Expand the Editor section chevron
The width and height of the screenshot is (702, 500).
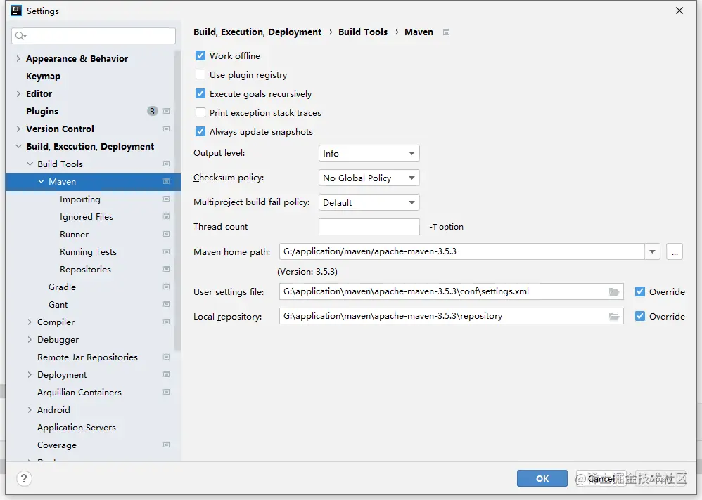pyautogui.click(x=18, y=93)
